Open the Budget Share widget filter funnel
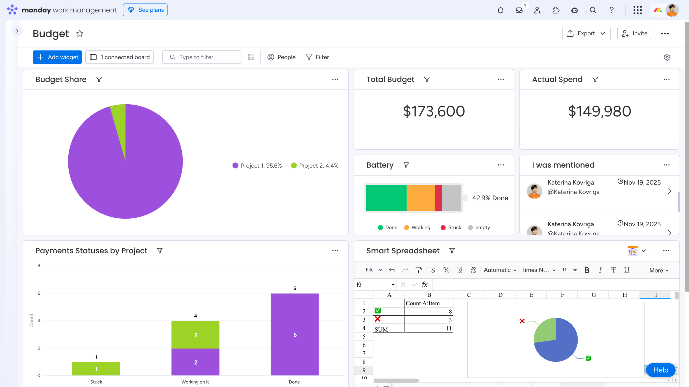This screenshot has width=689, height=387. [x=99, y=79]
